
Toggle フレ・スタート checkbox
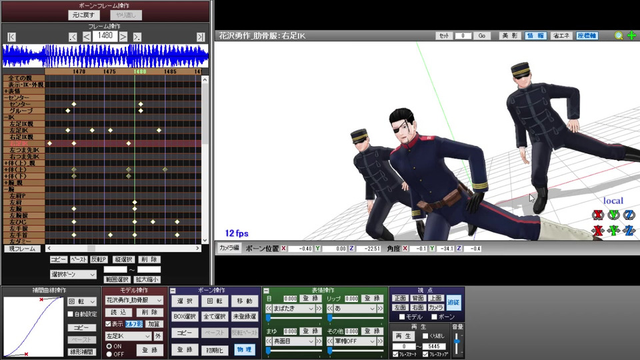(x=395, y=354)
